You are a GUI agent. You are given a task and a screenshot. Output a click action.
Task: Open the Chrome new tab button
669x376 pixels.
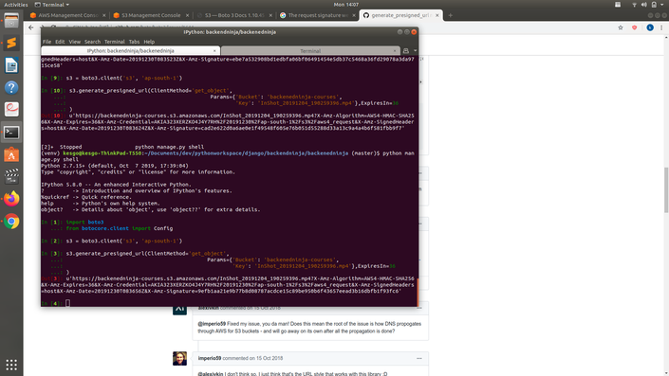(x=450, y=15)
